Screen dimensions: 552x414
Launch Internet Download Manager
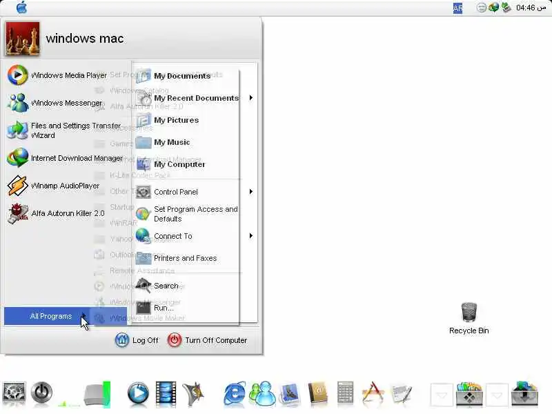point(65,158)
